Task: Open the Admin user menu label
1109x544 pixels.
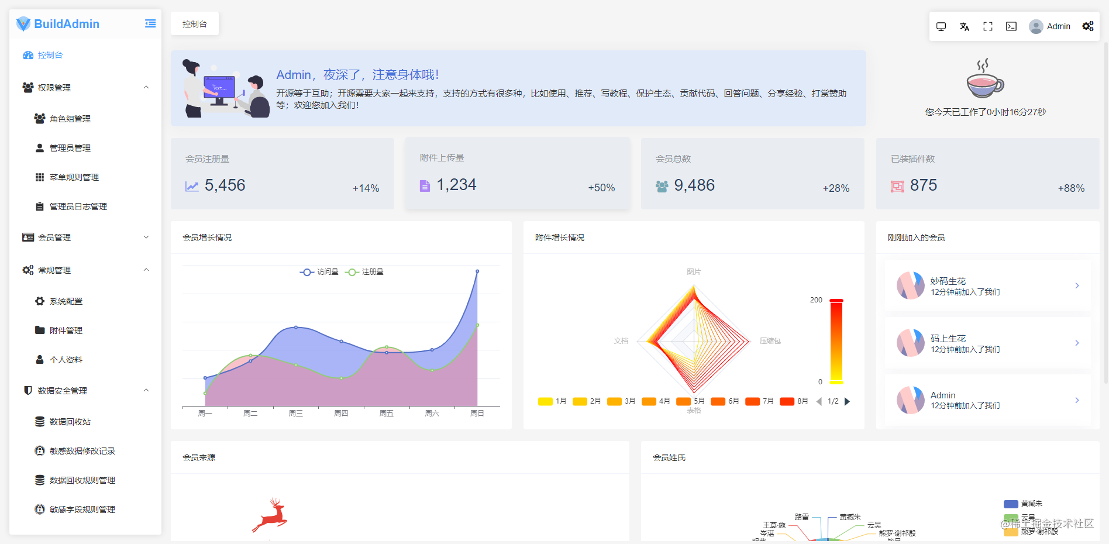Action: click(1059, 26)
